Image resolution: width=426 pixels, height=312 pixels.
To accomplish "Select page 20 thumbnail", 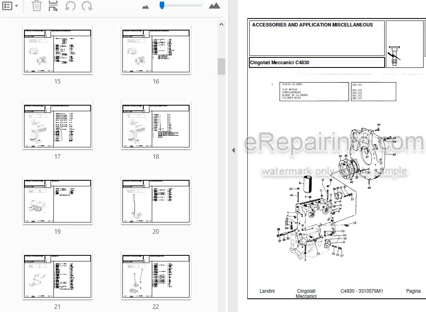I will click(156, 200).
